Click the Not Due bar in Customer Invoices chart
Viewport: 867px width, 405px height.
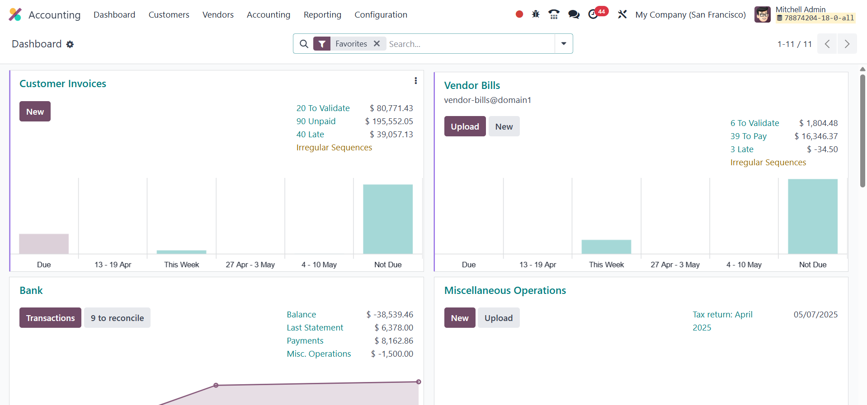387,219
